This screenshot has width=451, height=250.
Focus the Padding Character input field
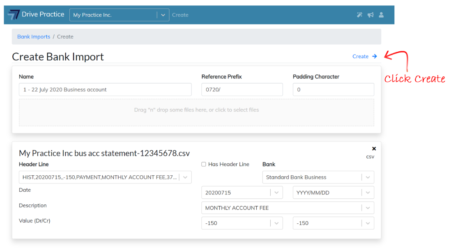[334, 89]
